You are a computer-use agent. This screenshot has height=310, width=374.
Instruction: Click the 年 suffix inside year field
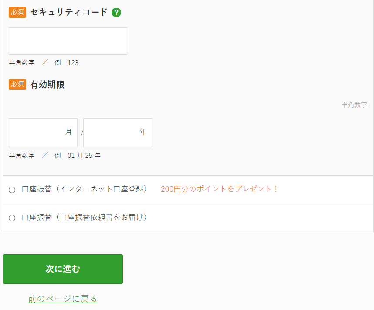pyautogui.click(x=143, y=132)
